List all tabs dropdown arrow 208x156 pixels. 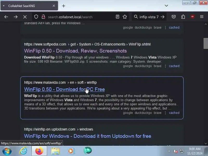pos(166,6)
